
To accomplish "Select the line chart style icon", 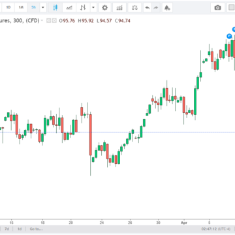I will tap(69, 8).
